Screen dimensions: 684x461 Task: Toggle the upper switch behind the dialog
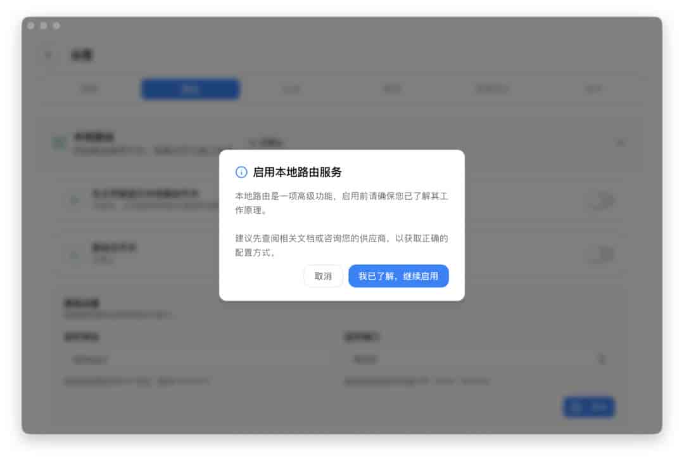602,200
